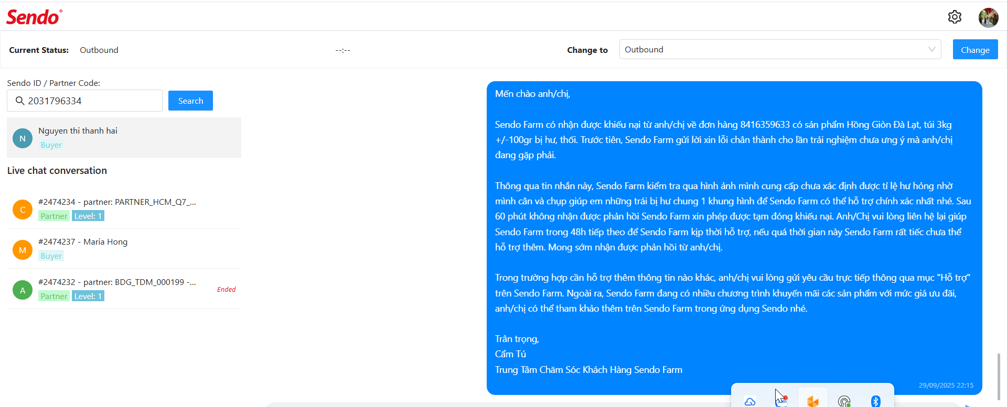1007x407 pixels.
Task: Click the Ended status label
Action: (x=226, y=289)
